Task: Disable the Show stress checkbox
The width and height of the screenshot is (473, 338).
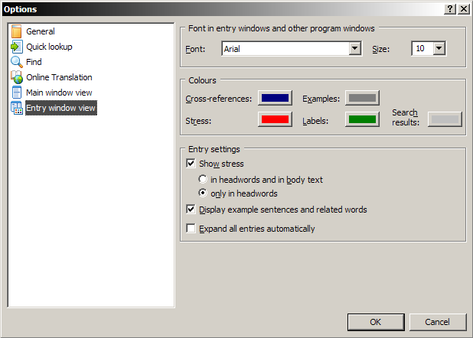Action: tap(191, 164)
